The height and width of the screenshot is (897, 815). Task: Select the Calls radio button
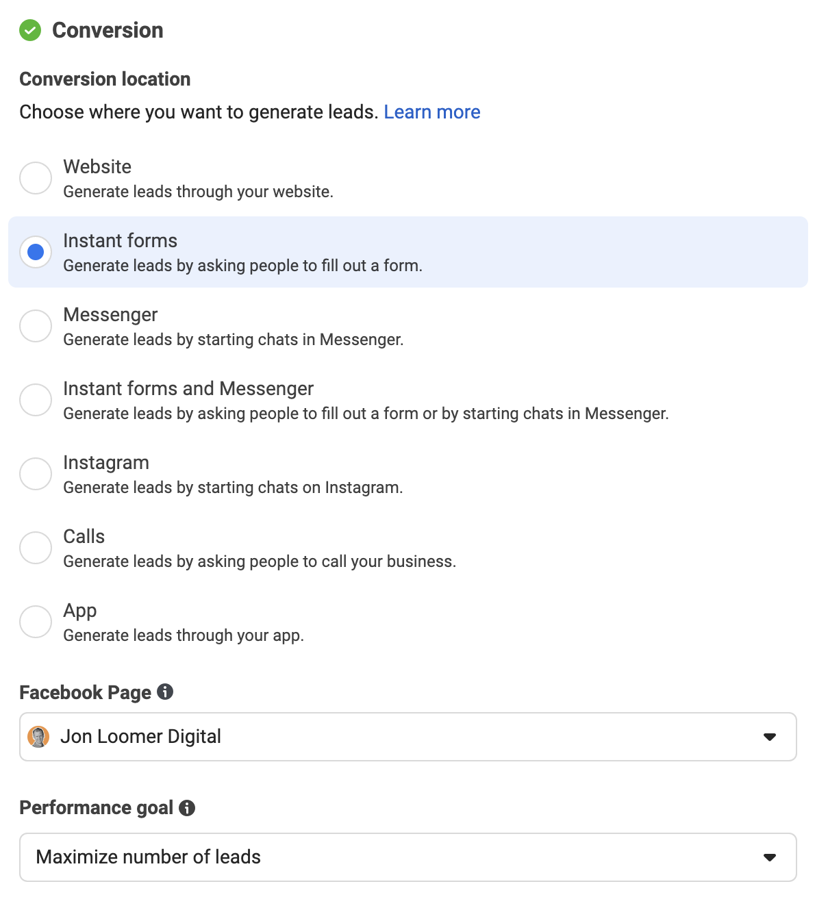pos(36,548)
